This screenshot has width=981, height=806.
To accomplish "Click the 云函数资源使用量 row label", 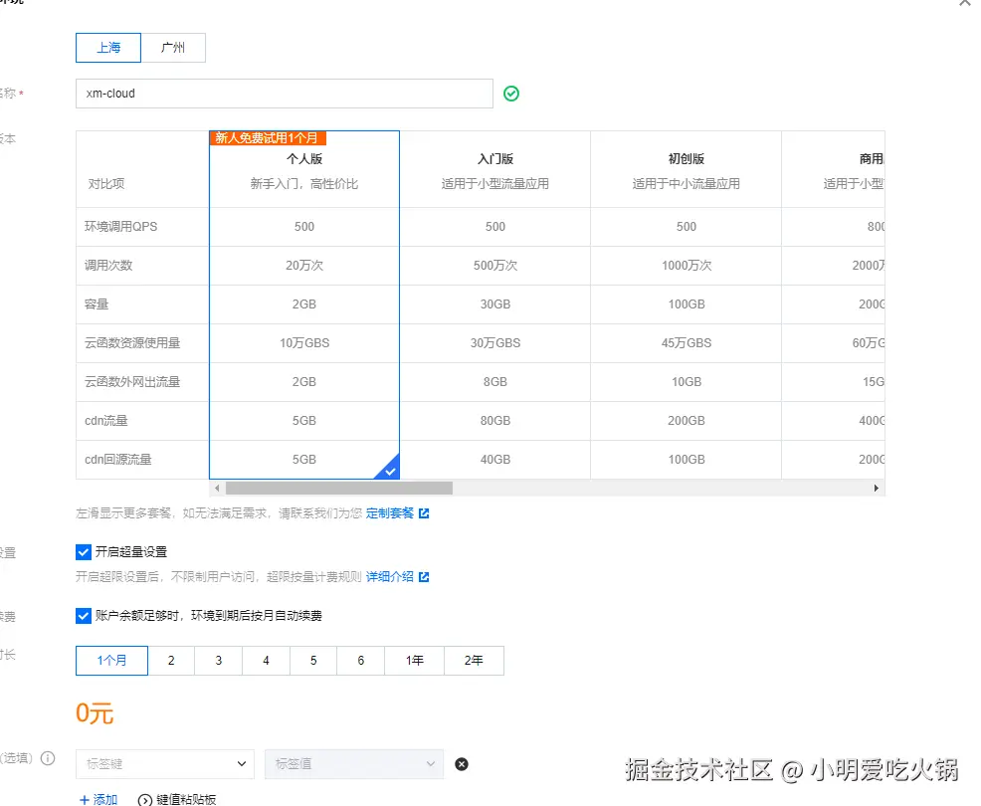I will (x=132, y=343).
